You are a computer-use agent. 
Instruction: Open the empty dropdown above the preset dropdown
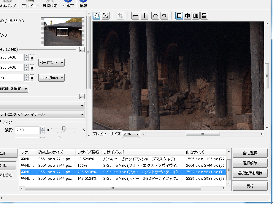(x=42, y=106)
